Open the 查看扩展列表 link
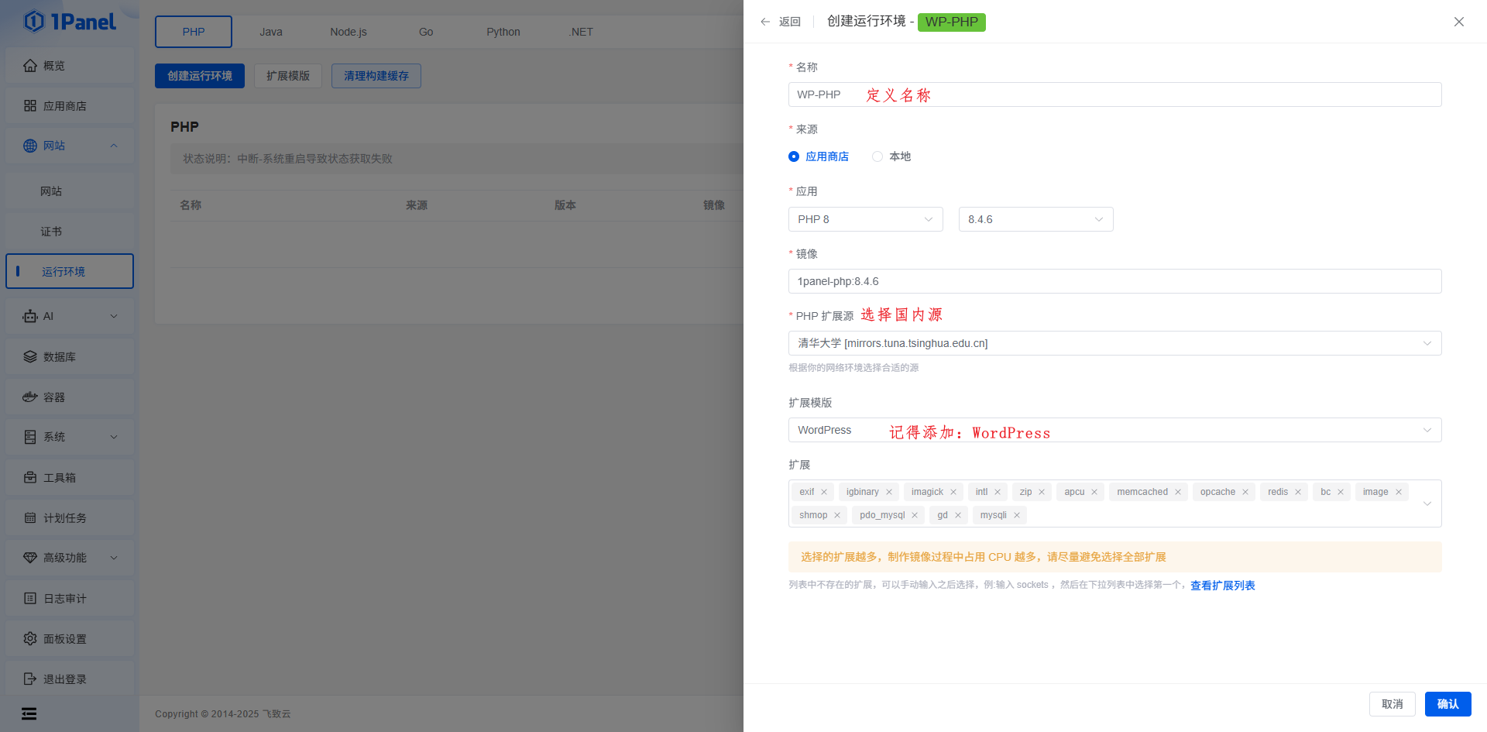This screenshot has height=732, width=1487. point(1223,586)
